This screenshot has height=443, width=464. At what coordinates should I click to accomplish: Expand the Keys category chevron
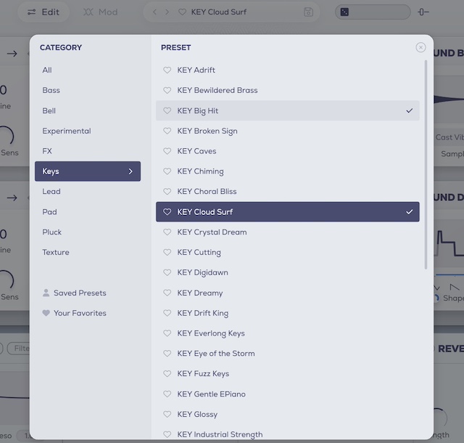130,171
